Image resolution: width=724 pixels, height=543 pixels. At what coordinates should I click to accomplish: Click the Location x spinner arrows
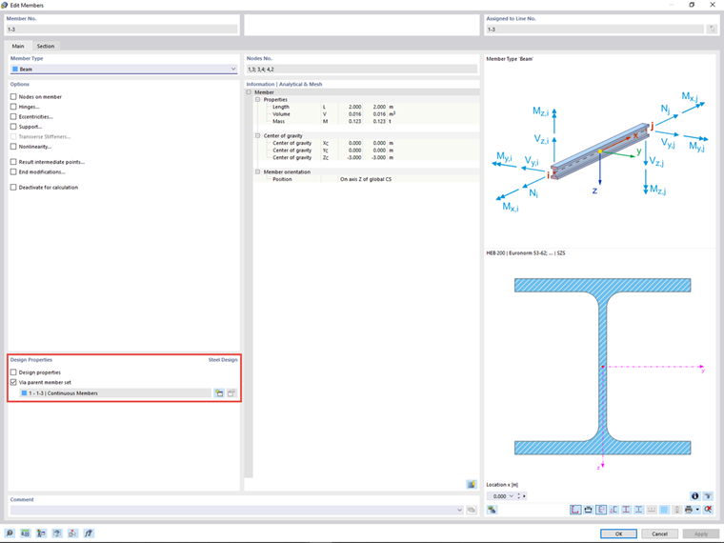(519, 496)
